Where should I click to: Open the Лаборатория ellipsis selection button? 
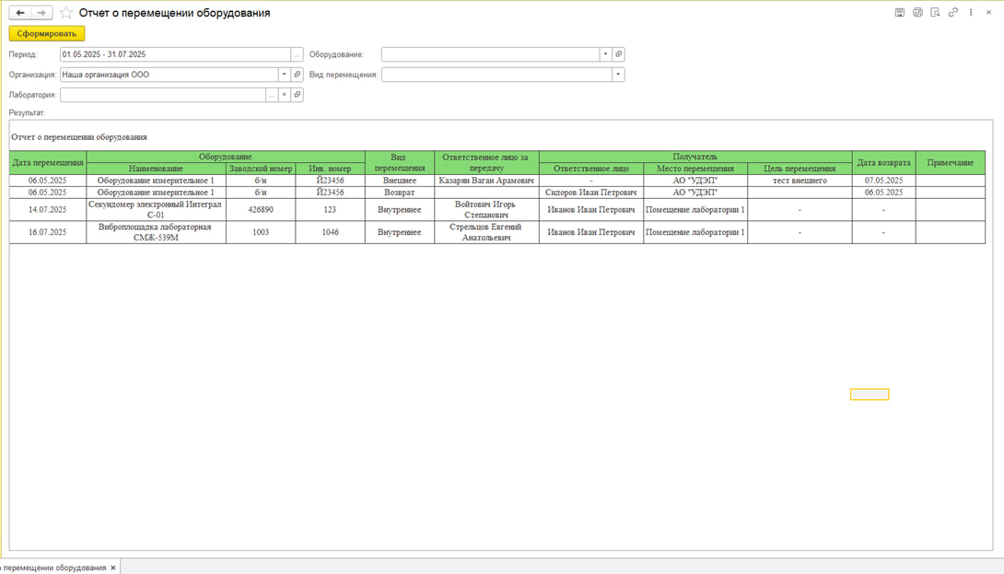[x=272, y=95]
